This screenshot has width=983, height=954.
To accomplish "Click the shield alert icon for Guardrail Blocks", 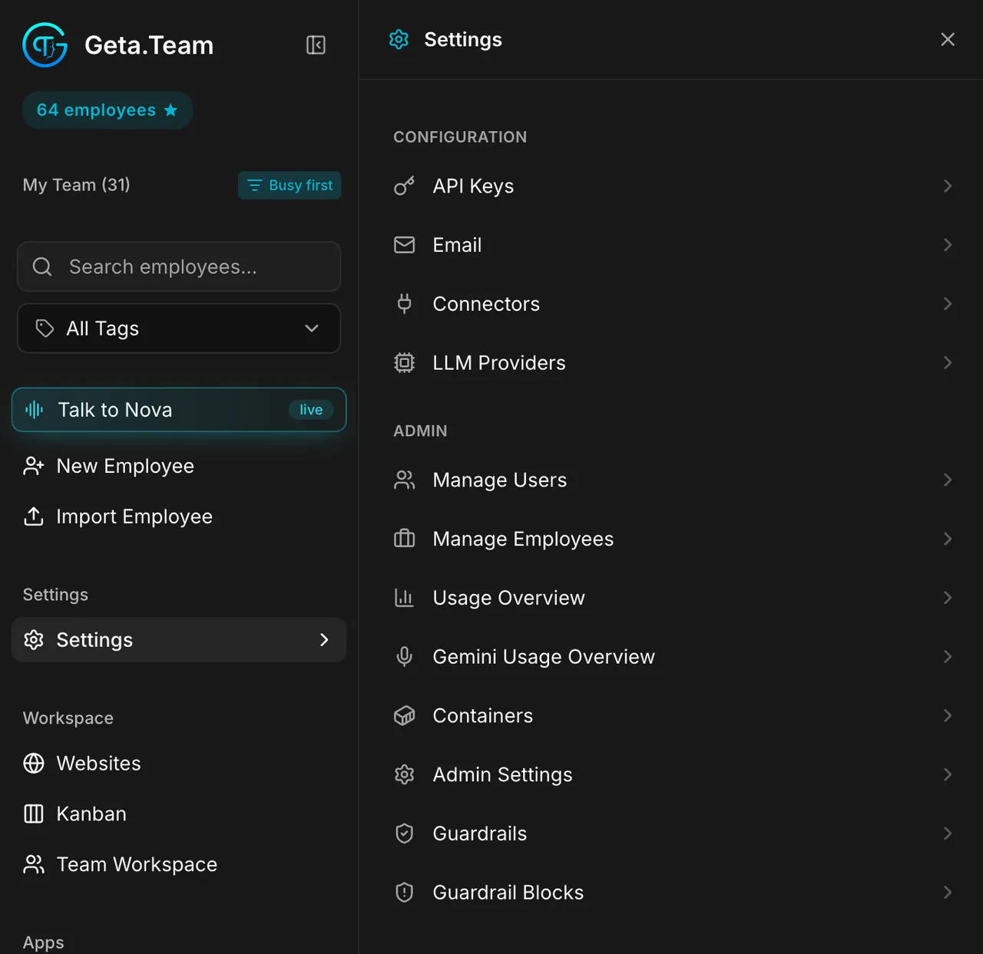I will click(x=404, y=892).
